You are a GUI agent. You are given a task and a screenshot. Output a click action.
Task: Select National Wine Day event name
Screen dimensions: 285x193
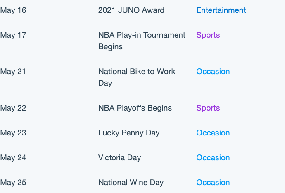[x=131, y=183]
